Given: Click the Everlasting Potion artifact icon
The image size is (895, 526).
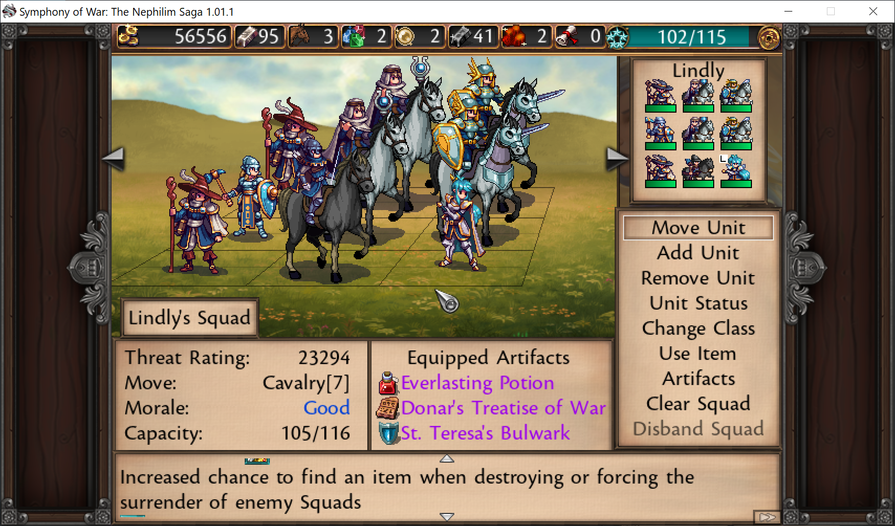Looking at the screenshot, I should [388, 383].
